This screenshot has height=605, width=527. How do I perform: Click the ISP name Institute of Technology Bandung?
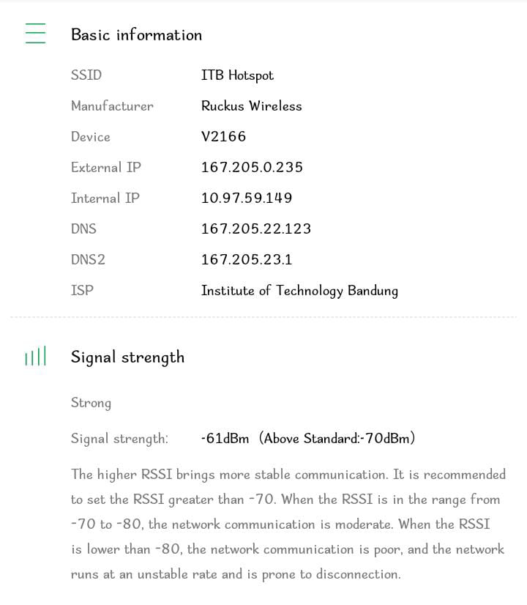[299, 291]
